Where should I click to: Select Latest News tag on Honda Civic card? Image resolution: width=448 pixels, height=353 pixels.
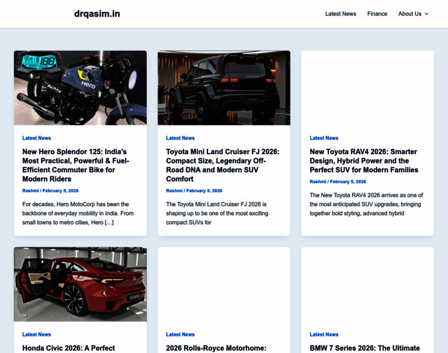pyautogui.click(x=37, y=335)
